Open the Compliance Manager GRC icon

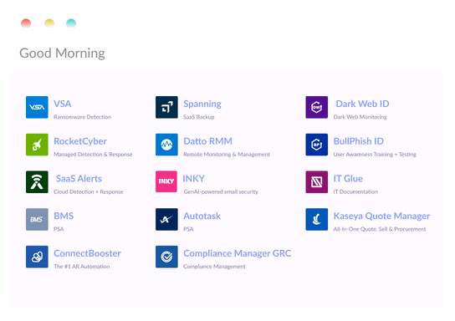pos(166,257)
